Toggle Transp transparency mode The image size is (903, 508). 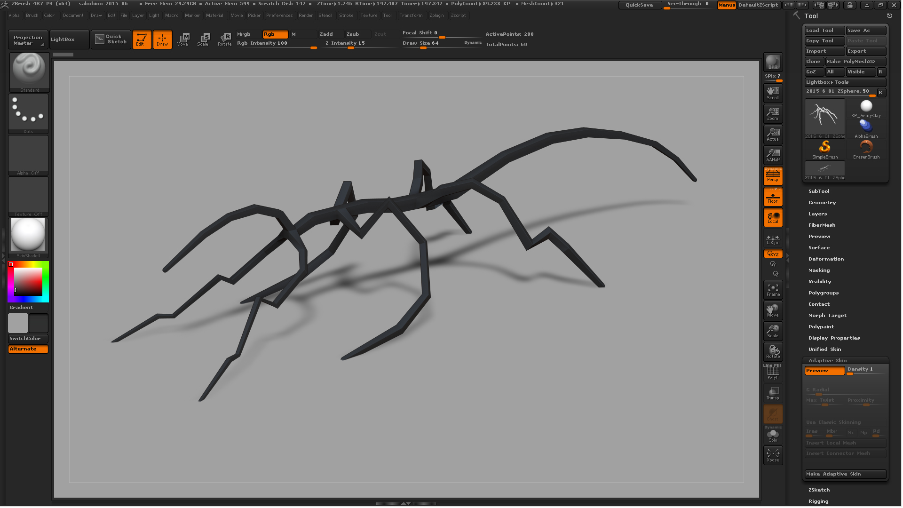coord(773,393)
